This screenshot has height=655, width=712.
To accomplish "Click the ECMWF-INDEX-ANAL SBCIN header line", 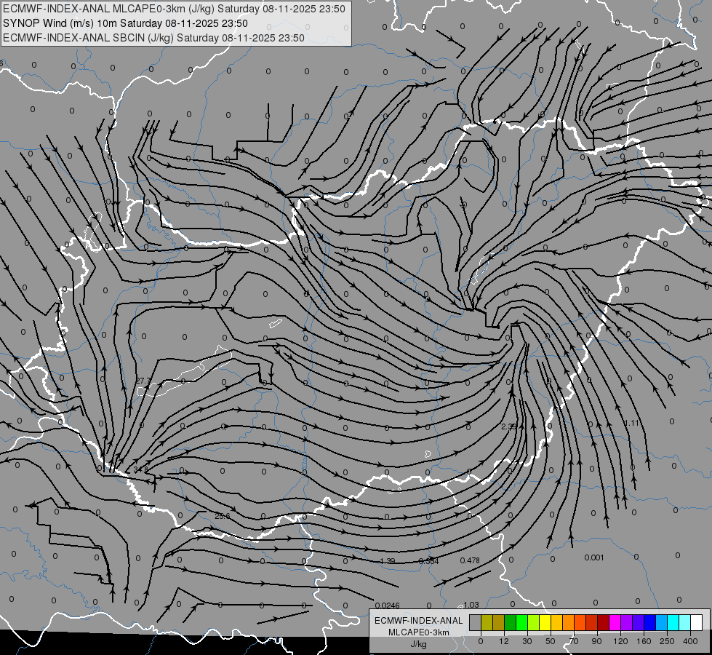I will tap(153, 38).
